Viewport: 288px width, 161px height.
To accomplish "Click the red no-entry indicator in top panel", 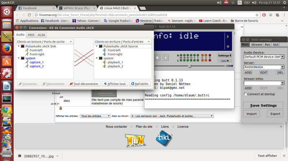I will click(x=226, y=3).
